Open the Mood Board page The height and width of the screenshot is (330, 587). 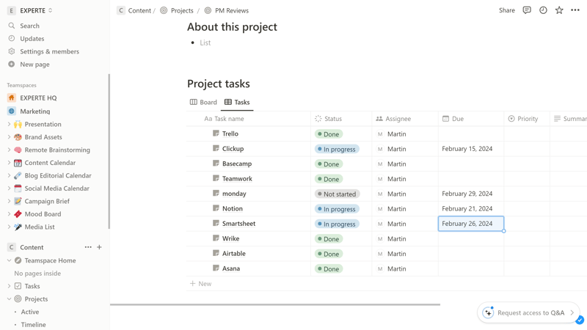coord(43,214)
